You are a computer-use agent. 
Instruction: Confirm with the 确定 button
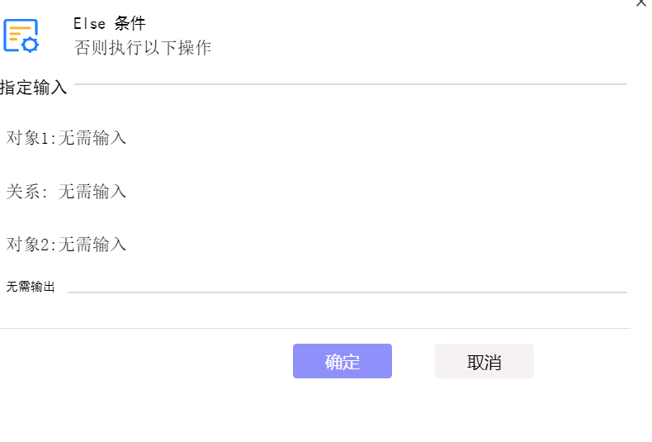pos(343,361)
